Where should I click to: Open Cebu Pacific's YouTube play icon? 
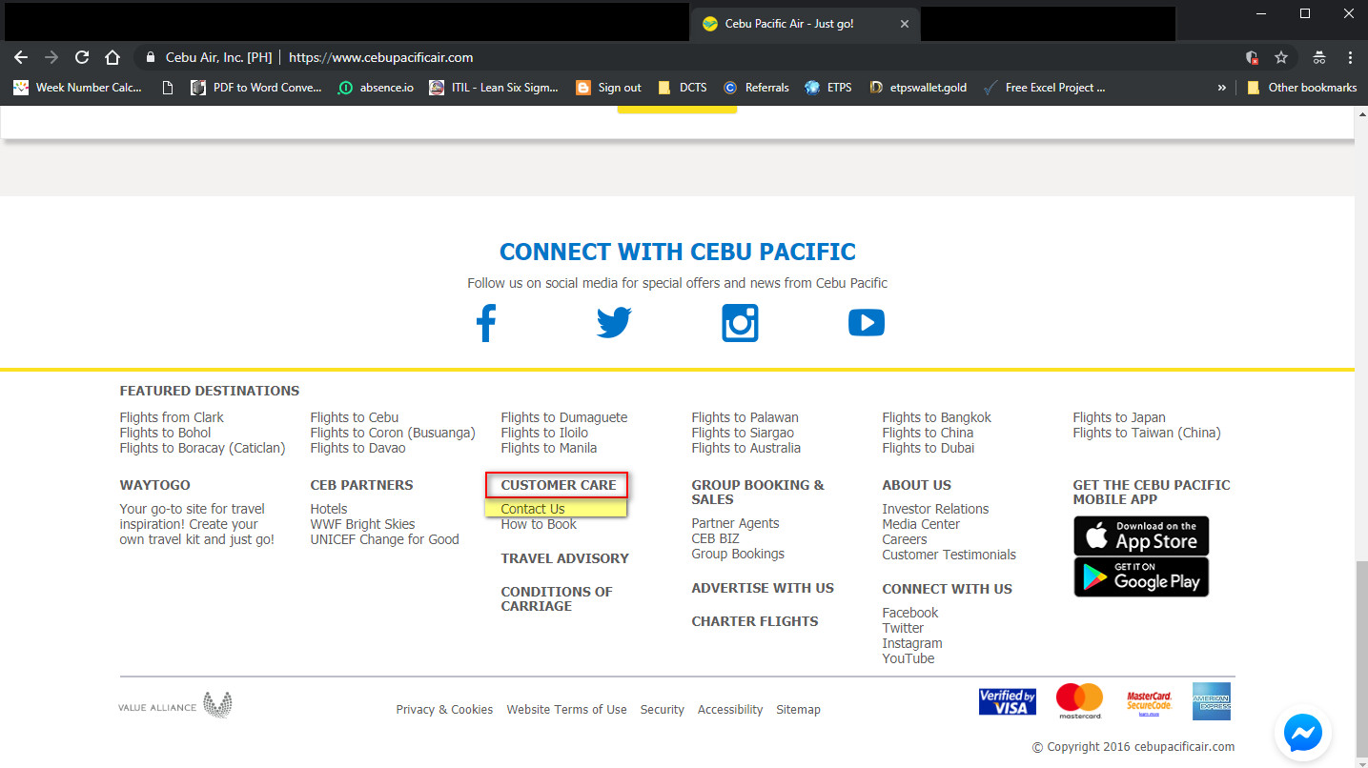tap(866, 323)
